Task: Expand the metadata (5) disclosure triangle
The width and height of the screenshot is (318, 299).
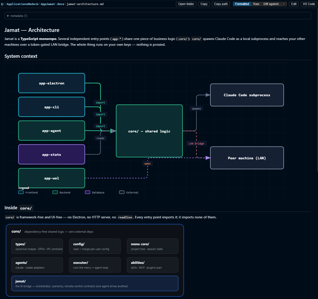Action: pos(8,16)
